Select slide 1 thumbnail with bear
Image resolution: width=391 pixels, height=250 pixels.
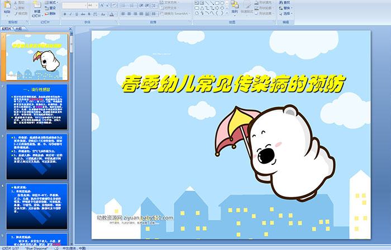[x=37, y=57]
